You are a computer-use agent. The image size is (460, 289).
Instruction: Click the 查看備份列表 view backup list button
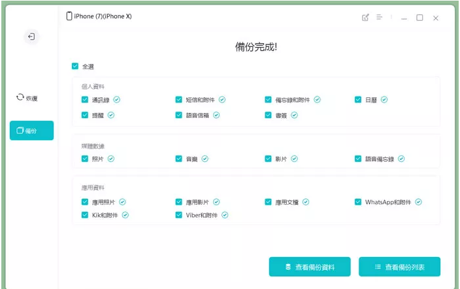(x=400, y=267)
